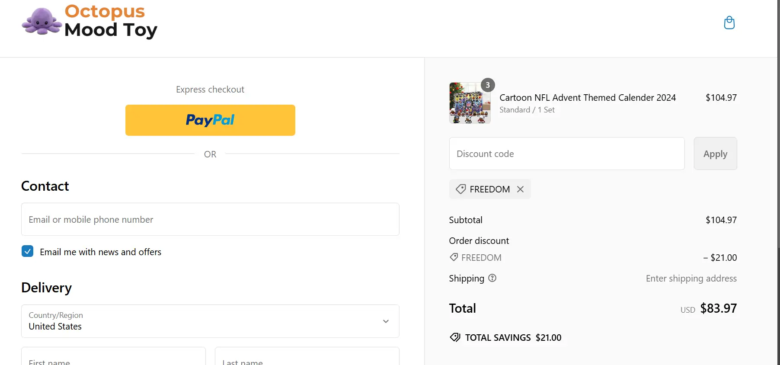Viewport: 780px width, 365px height.
Task: Remove the FREEDOM discount code tag
Action: (520, 189)
